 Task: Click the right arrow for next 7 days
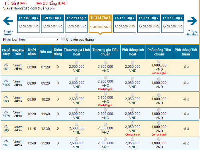[x=192, y=22]
